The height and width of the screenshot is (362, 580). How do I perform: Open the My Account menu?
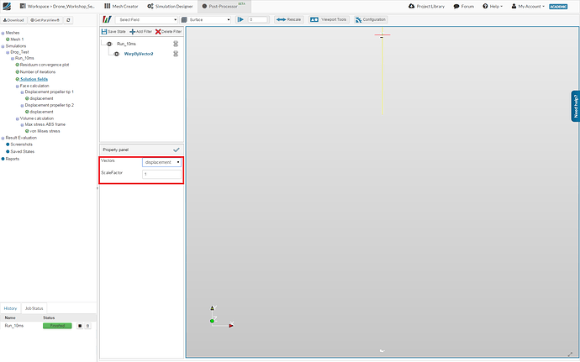[528, 6]
